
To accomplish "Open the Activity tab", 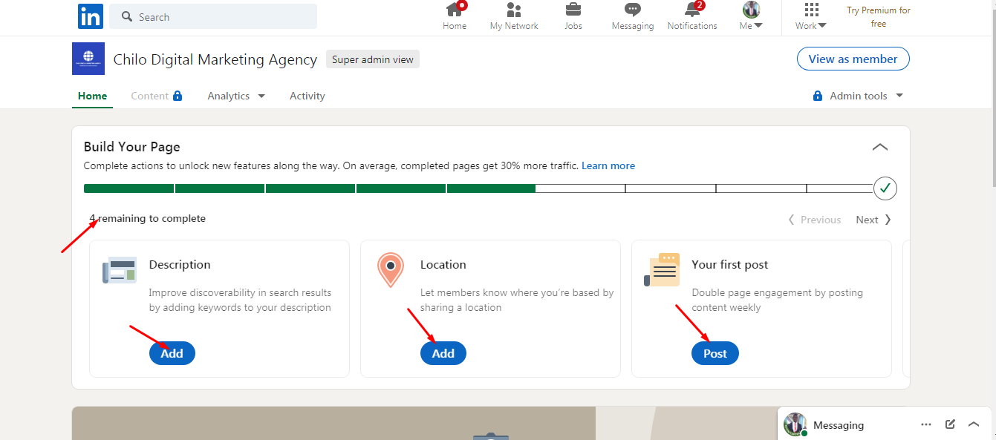I will coord(307,96).
